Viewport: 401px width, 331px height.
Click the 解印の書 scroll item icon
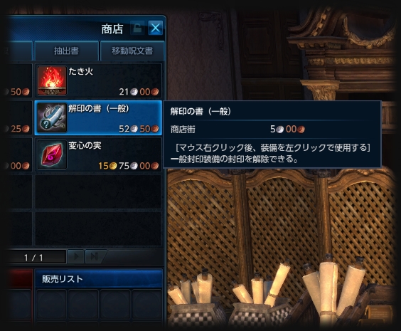point(52,117)
